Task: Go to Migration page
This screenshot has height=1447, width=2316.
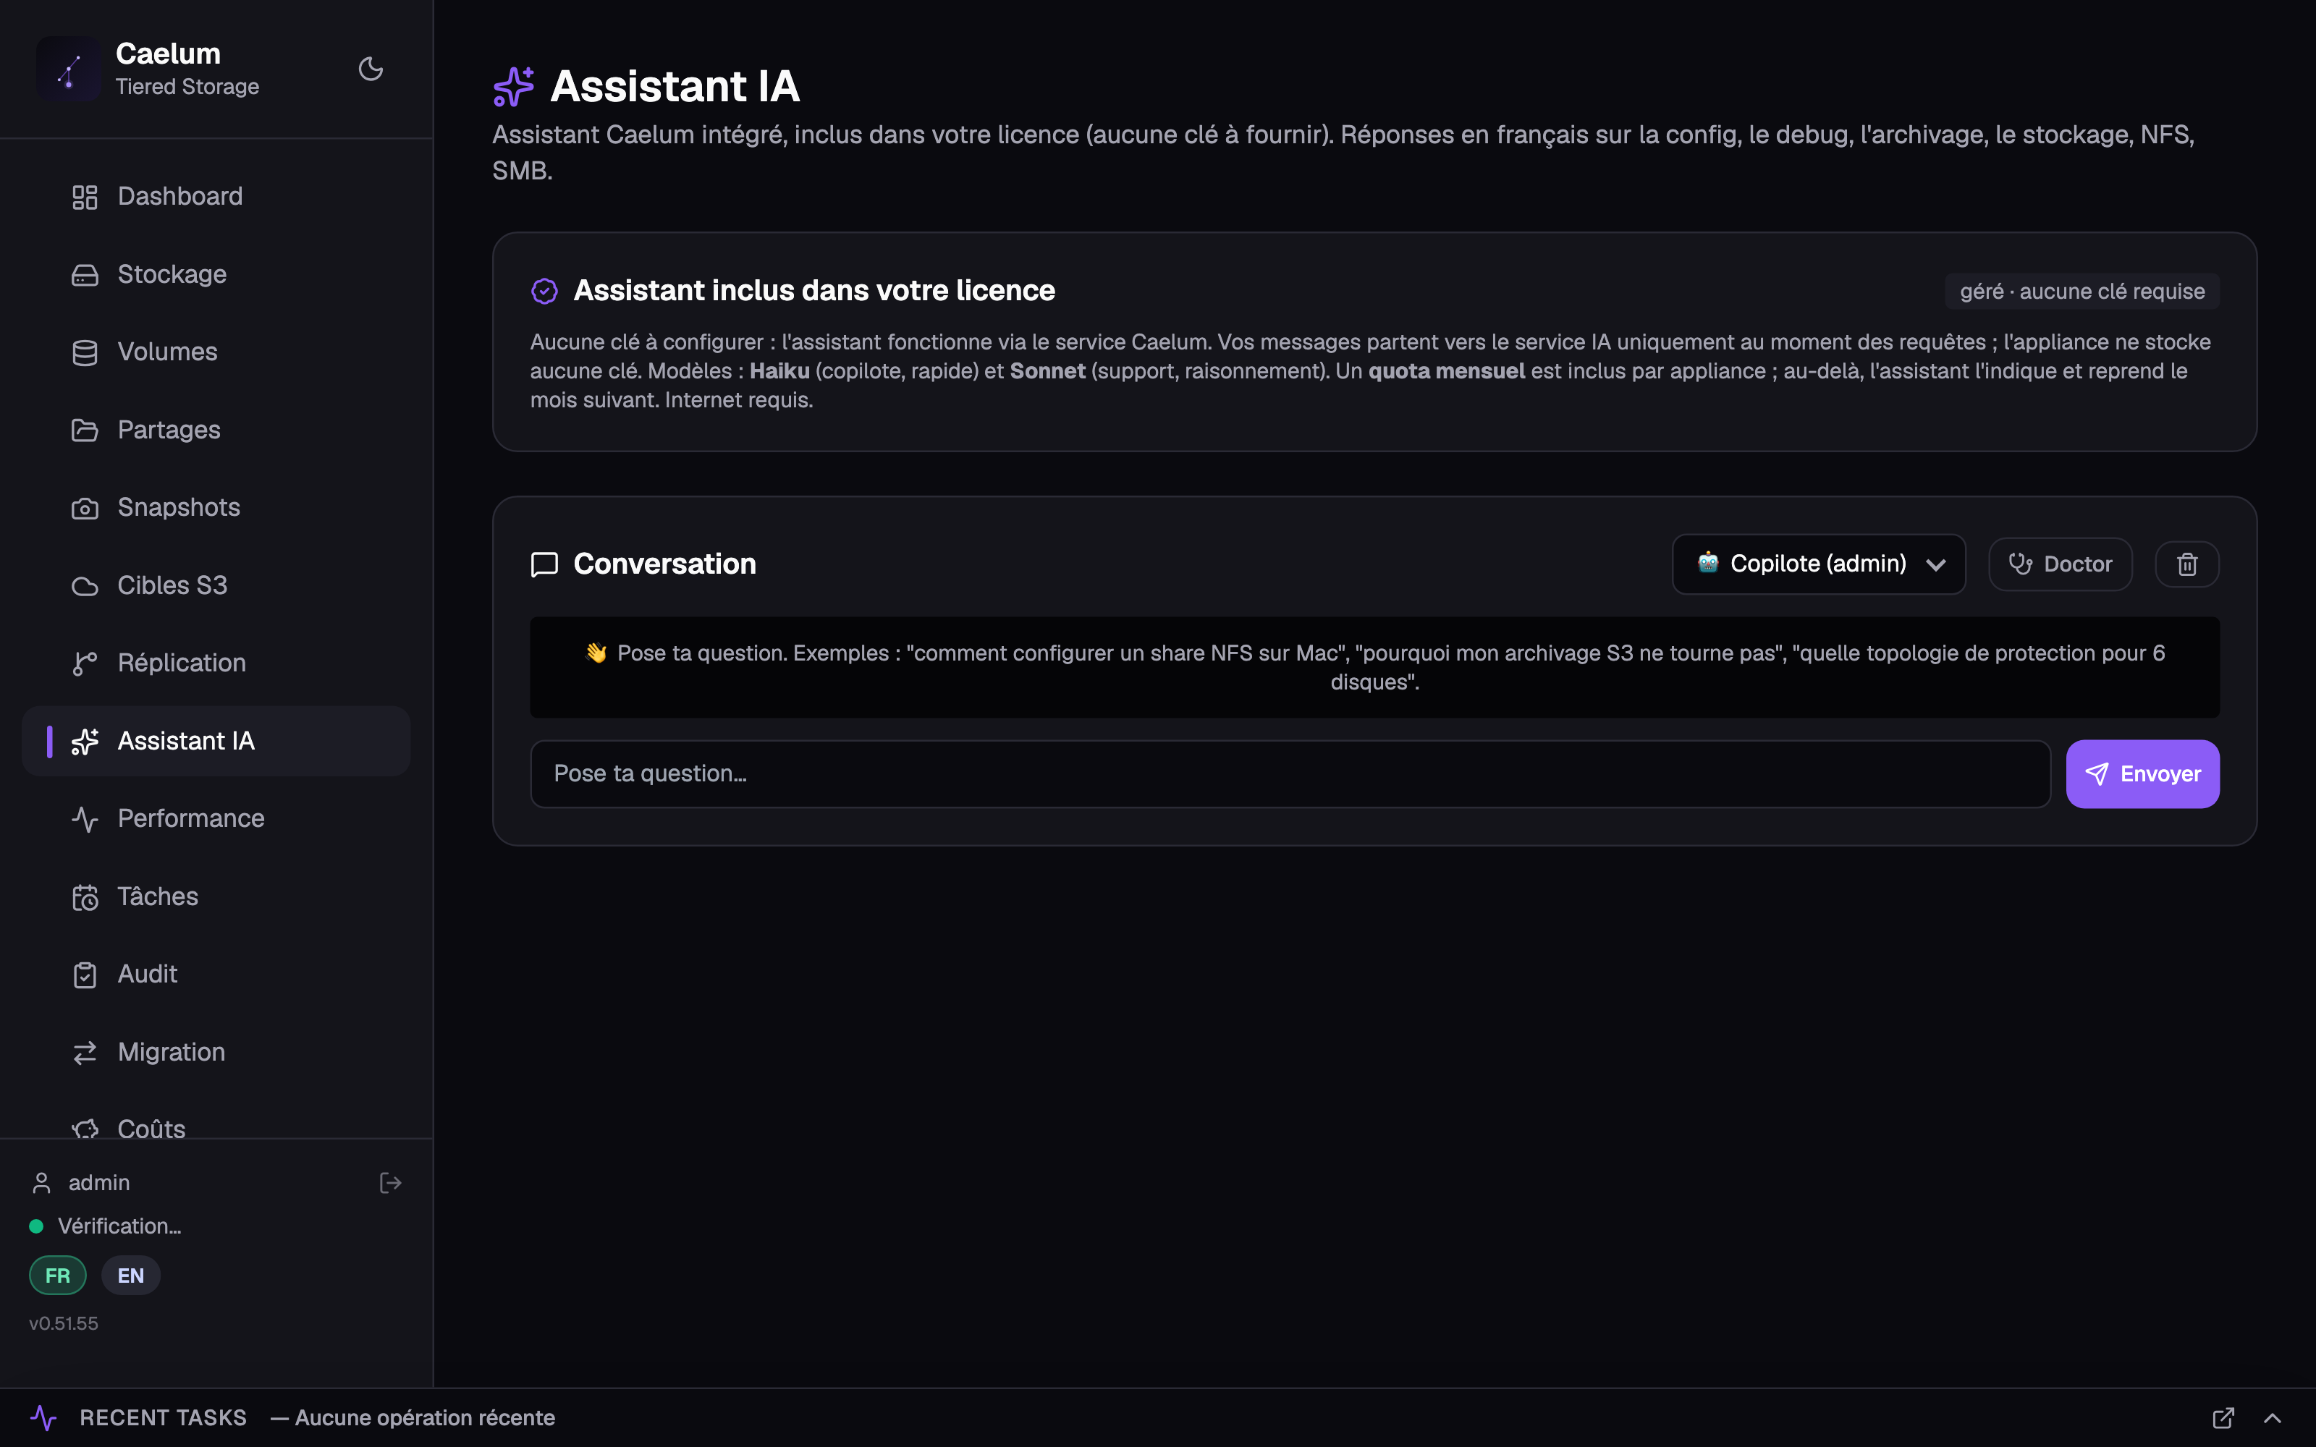Action: point(216,1053)
